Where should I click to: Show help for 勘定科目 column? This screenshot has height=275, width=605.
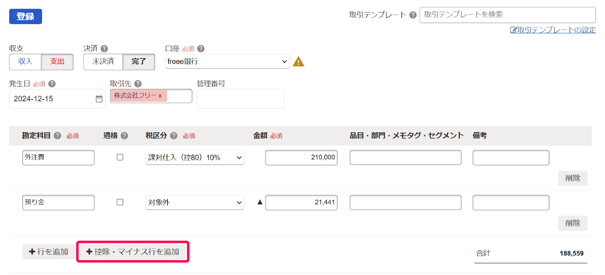pyautogui.click(x=57, y=135)
